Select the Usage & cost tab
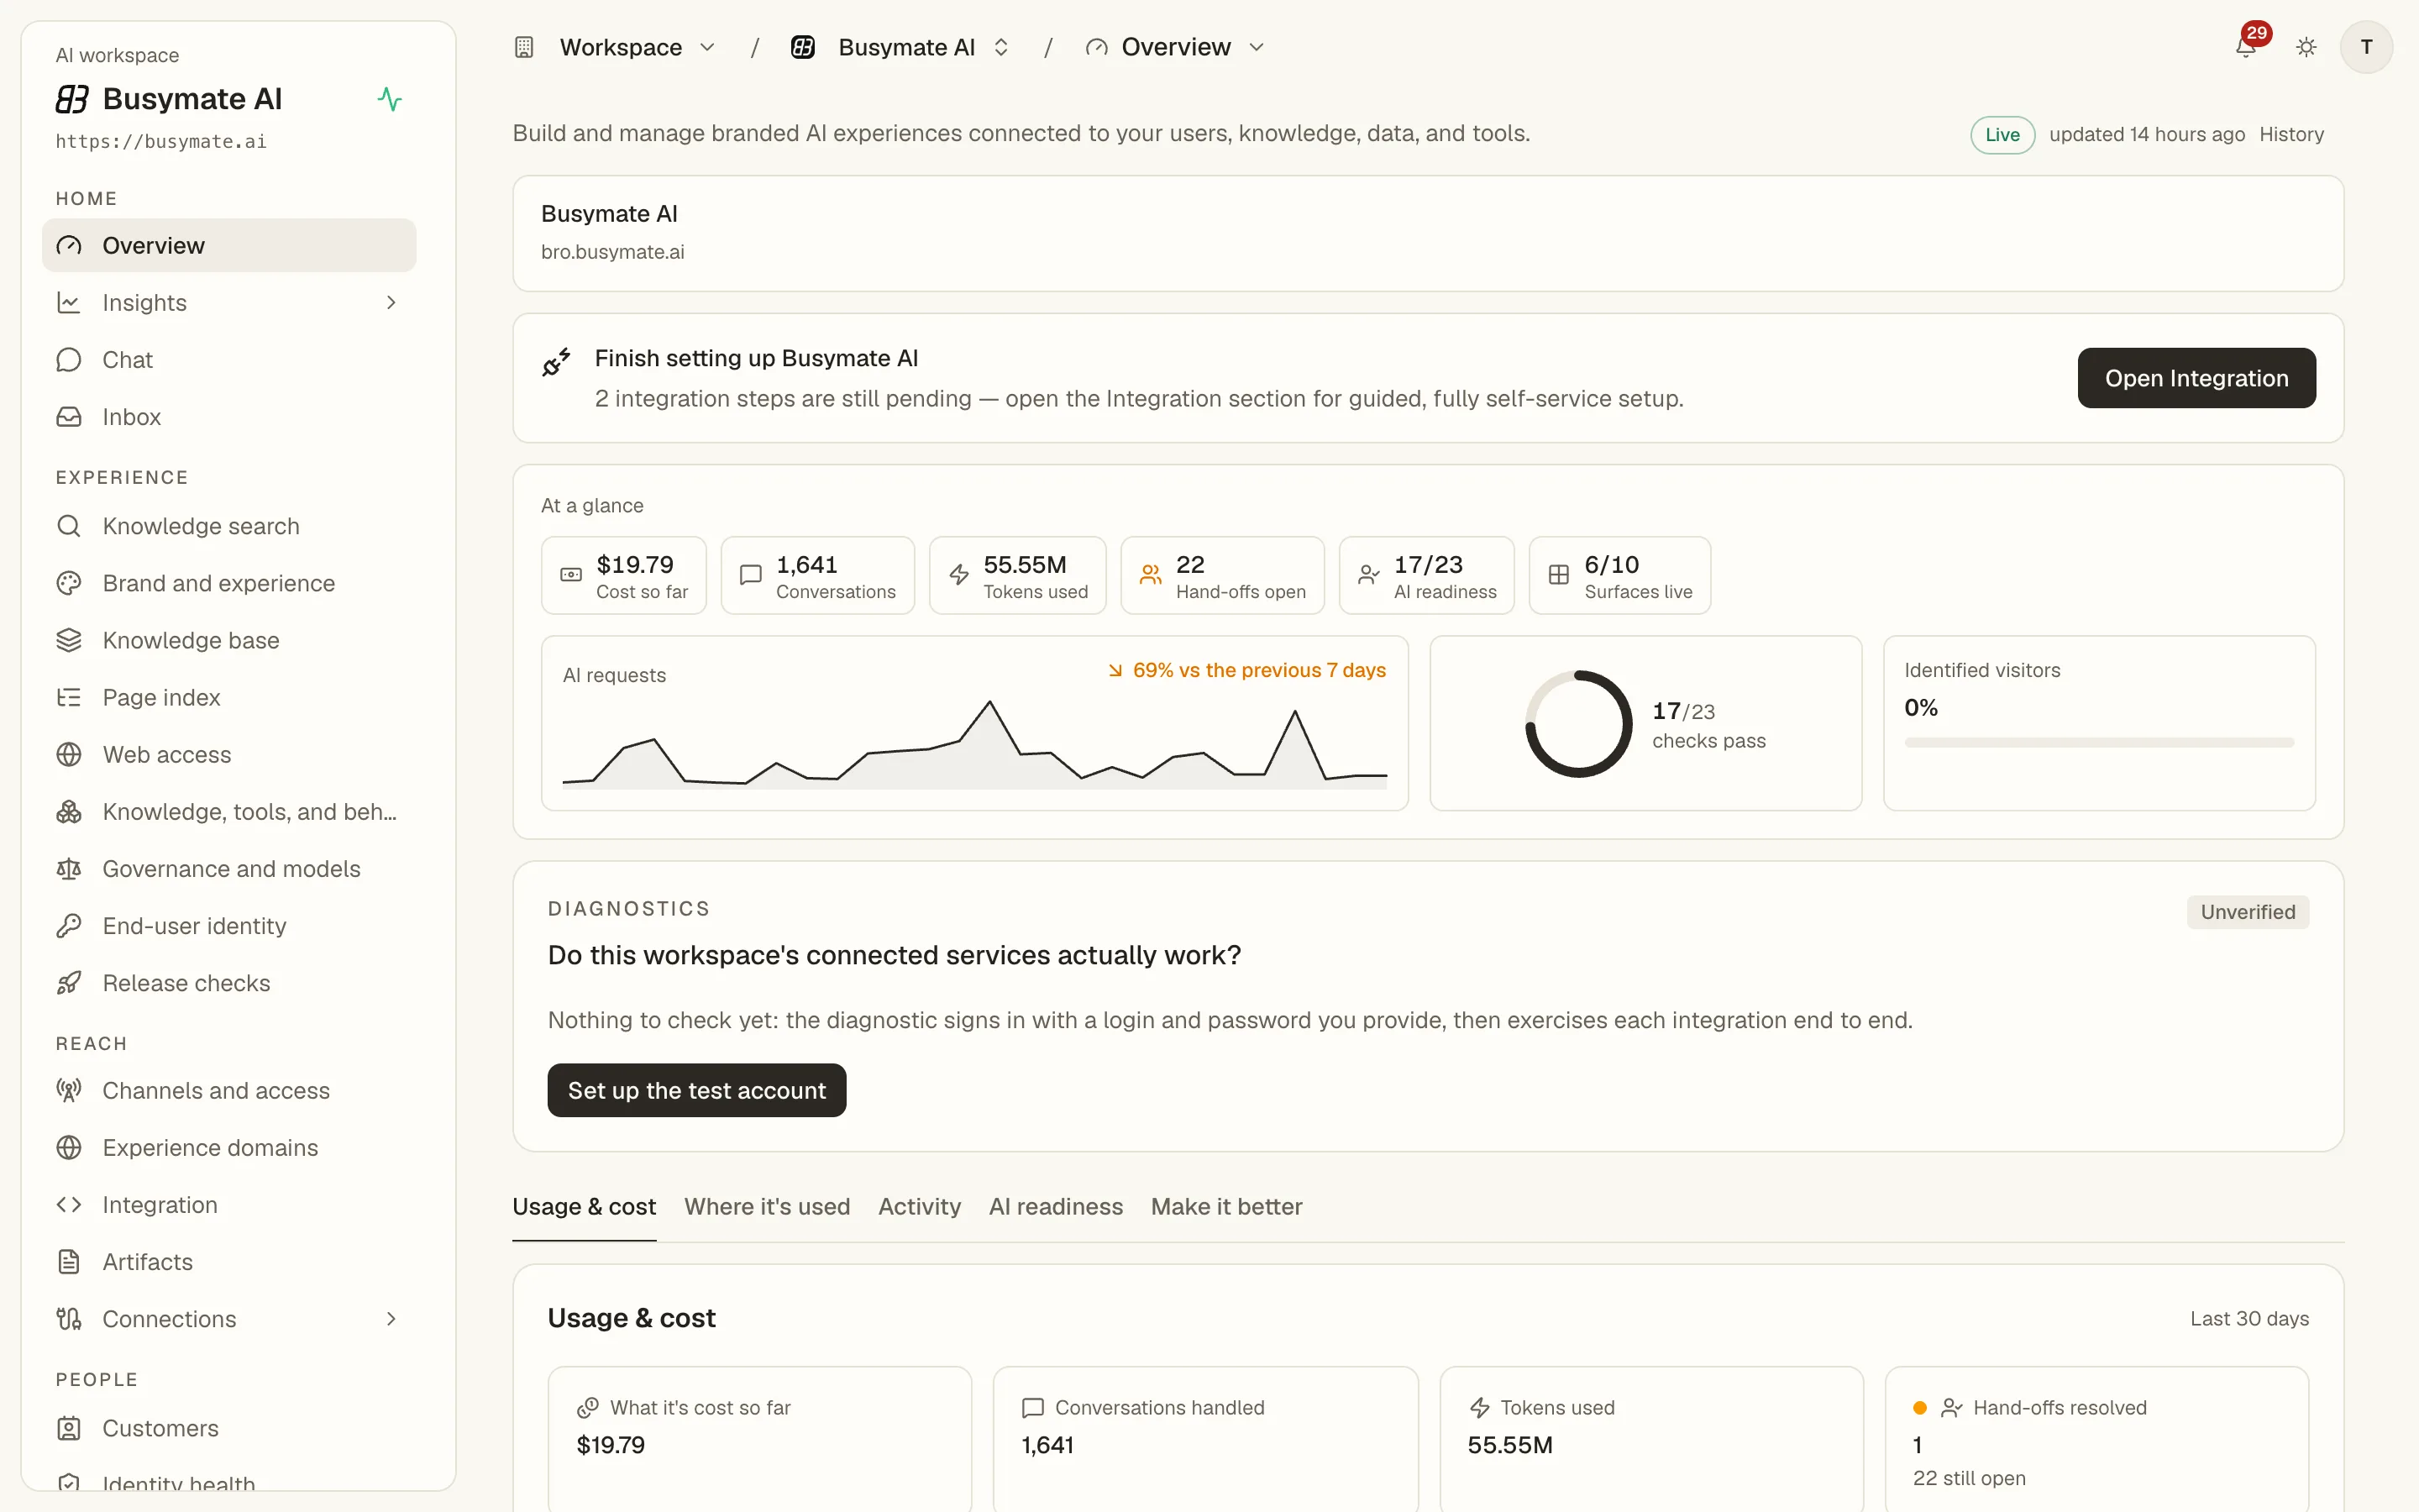The height and width of the screenshot is (1512, 2419). tap(584, 1206)
